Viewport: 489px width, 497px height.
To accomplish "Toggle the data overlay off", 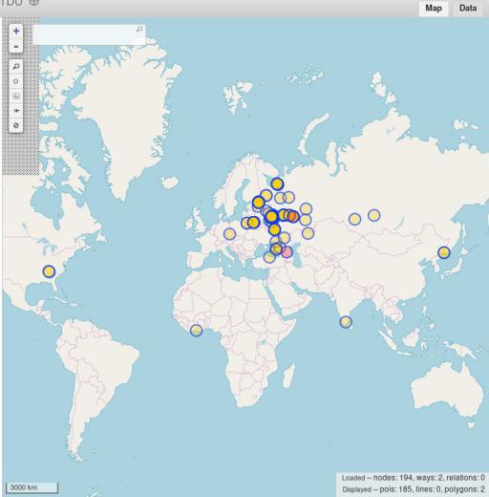I will click(16, 125).
